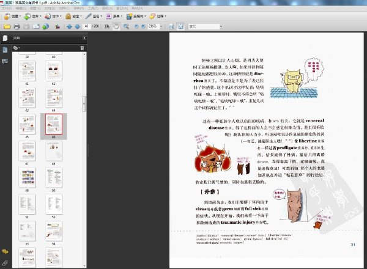Choose the Select text tool
367x269 pixels.
coord(106,26)
